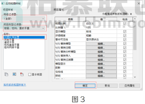Uncheck include box for 零件可见性

(x=125, y=40)
